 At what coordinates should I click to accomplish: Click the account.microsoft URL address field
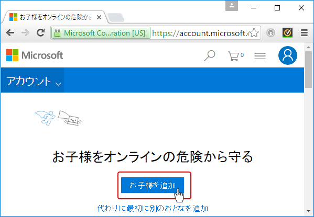[200, 33]
